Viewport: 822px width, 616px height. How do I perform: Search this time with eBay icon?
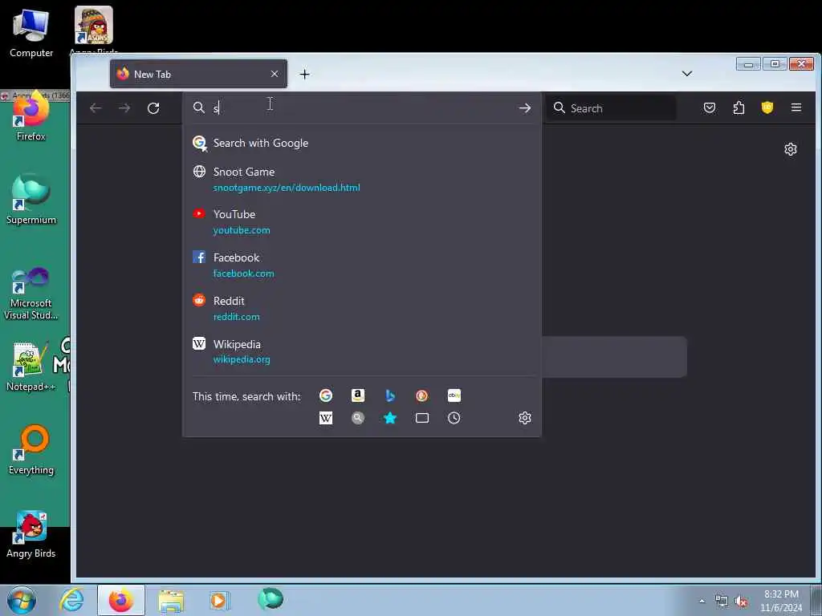pos(454,395)
